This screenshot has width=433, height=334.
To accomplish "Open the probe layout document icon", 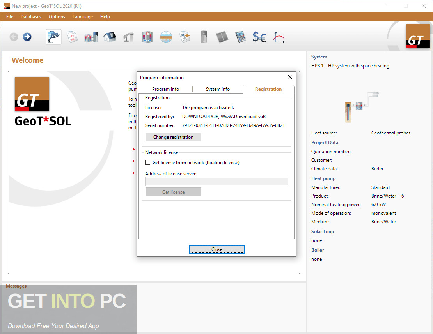I will tap(185, 37).
